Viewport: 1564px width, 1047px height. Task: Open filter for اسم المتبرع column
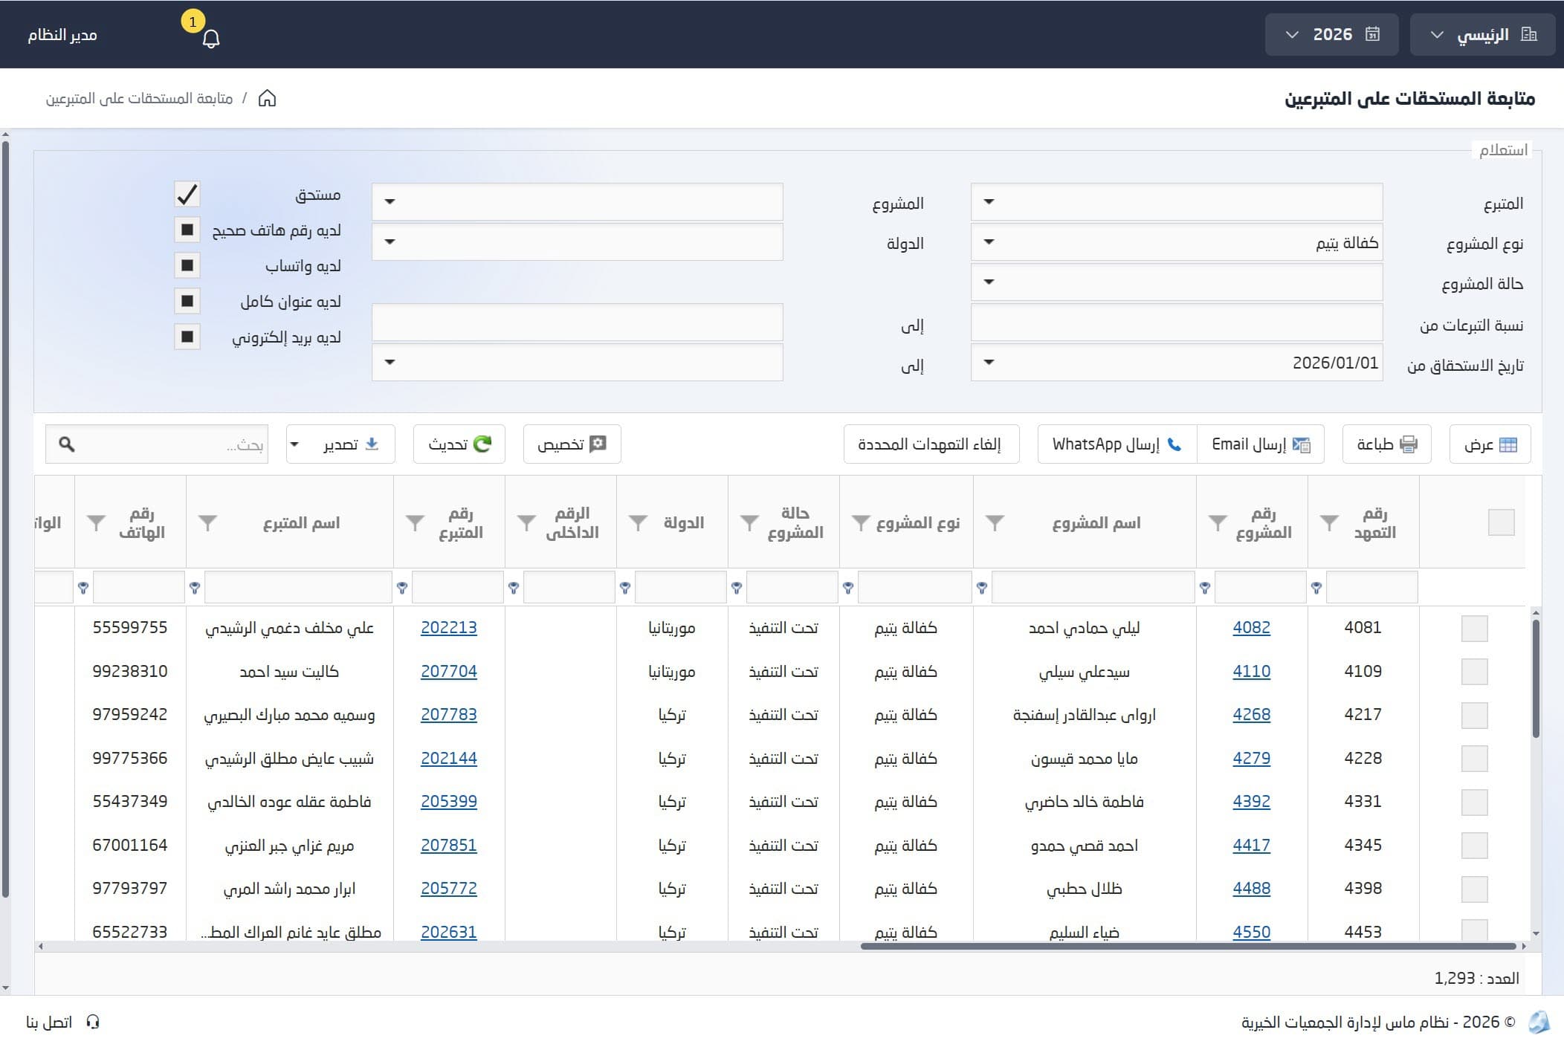(x=207, y=523)
